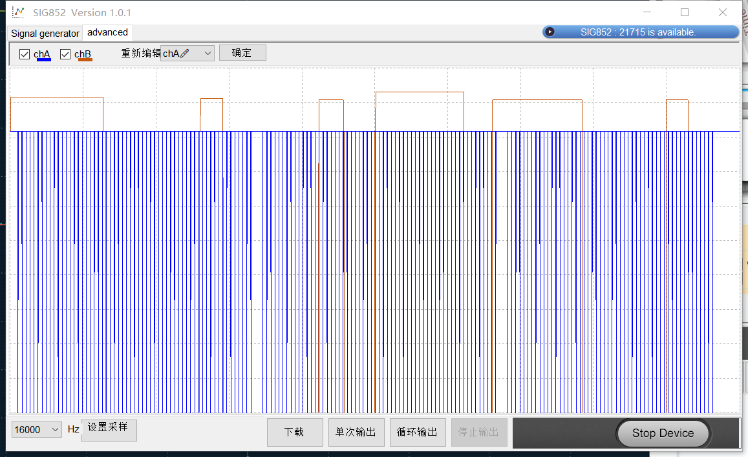The width and height of the screenshot is (748, 457).
Task: Click the 设置采样 set sampling button
Action: [109, 430]
